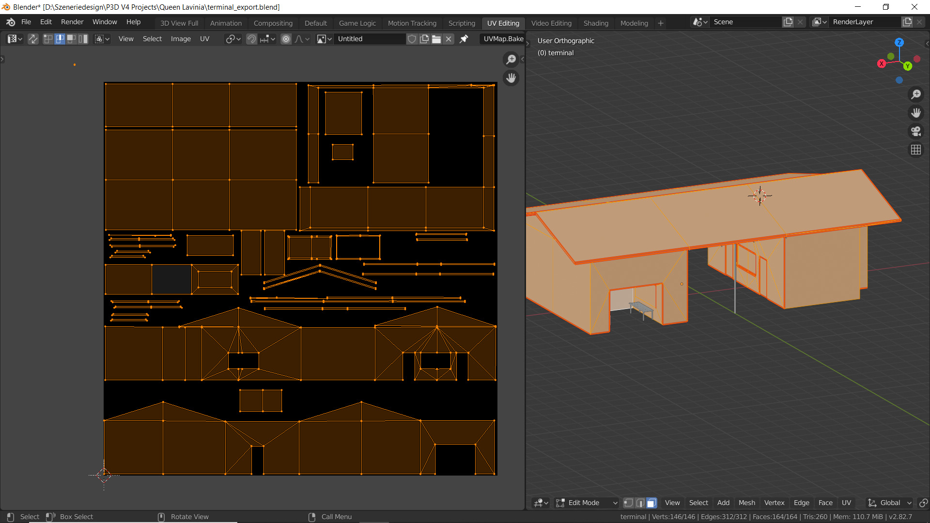Image resolution: width=930 pixels, height=523 pixels.
Task: Enable UV sync selection toggle
Action: 33,39
